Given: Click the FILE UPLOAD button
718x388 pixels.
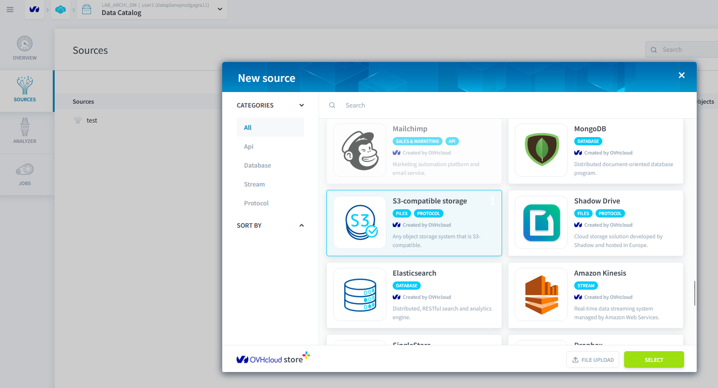Looking at the screenshot, I should (x=593, y=359).
